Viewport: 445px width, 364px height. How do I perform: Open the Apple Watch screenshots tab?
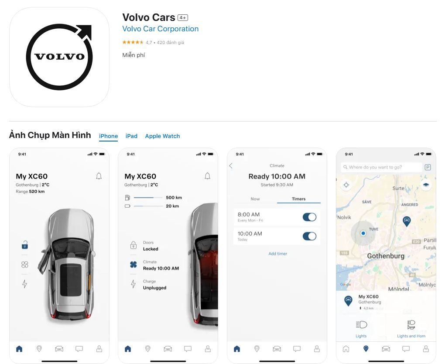point(162,136)
